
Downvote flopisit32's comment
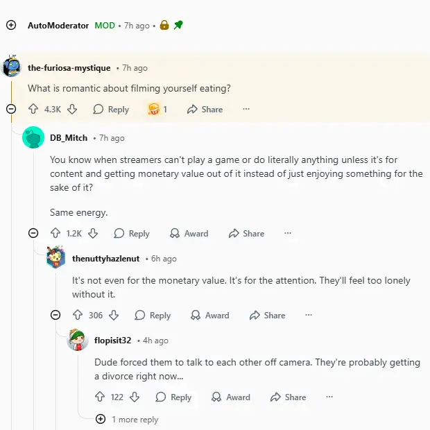click(x=135, y=397)
